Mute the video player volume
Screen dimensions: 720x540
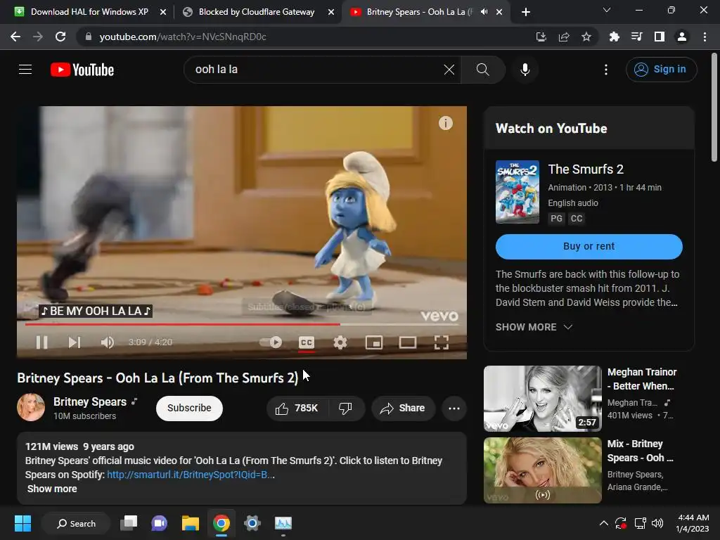[107, 342]
